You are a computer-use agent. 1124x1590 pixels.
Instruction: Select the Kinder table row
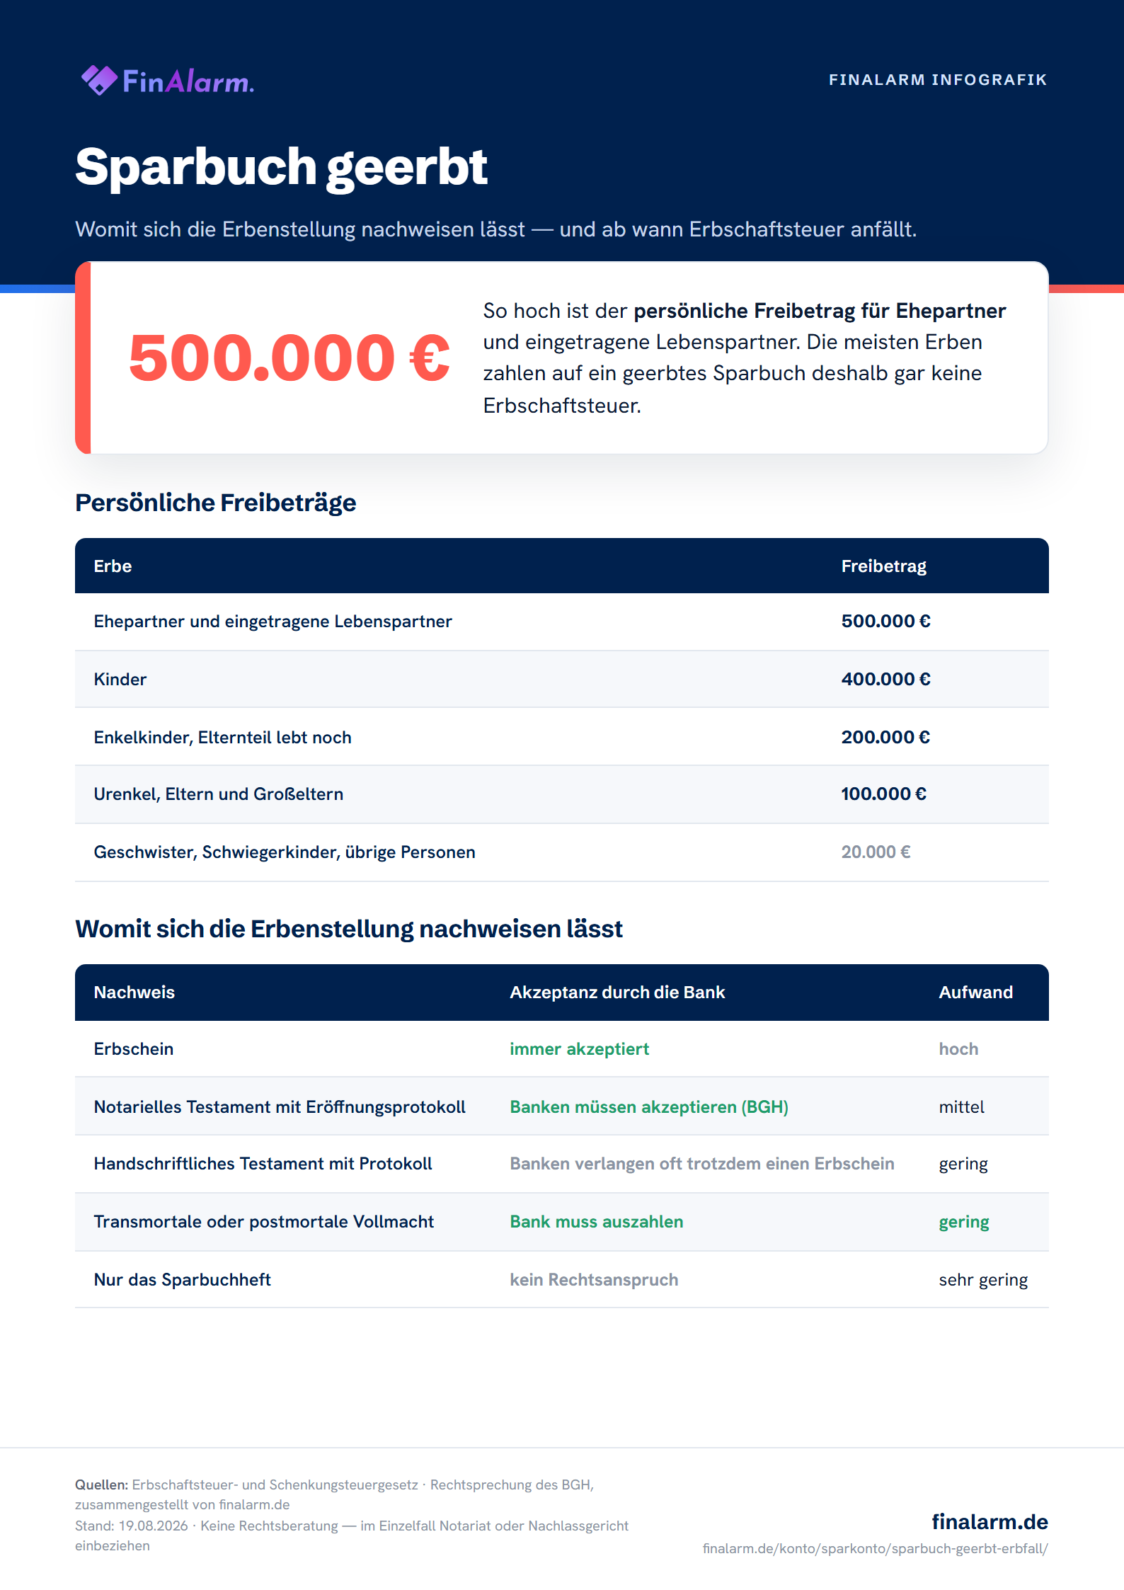coord(562,679)
